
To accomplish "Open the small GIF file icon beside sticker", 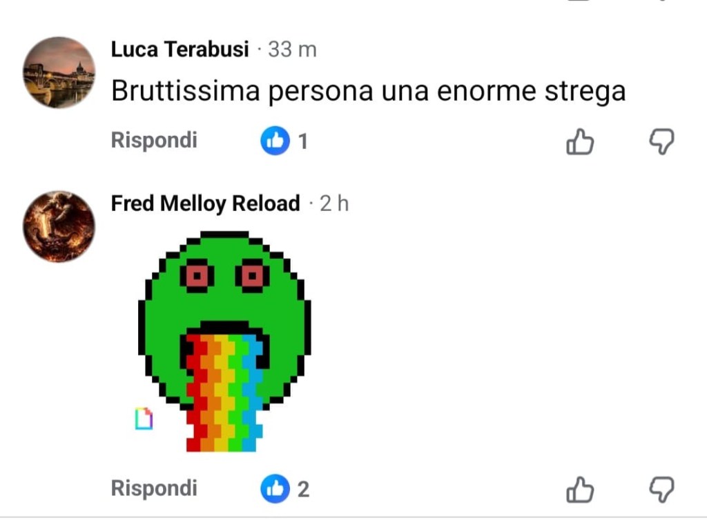I will [x=144, y=419].
